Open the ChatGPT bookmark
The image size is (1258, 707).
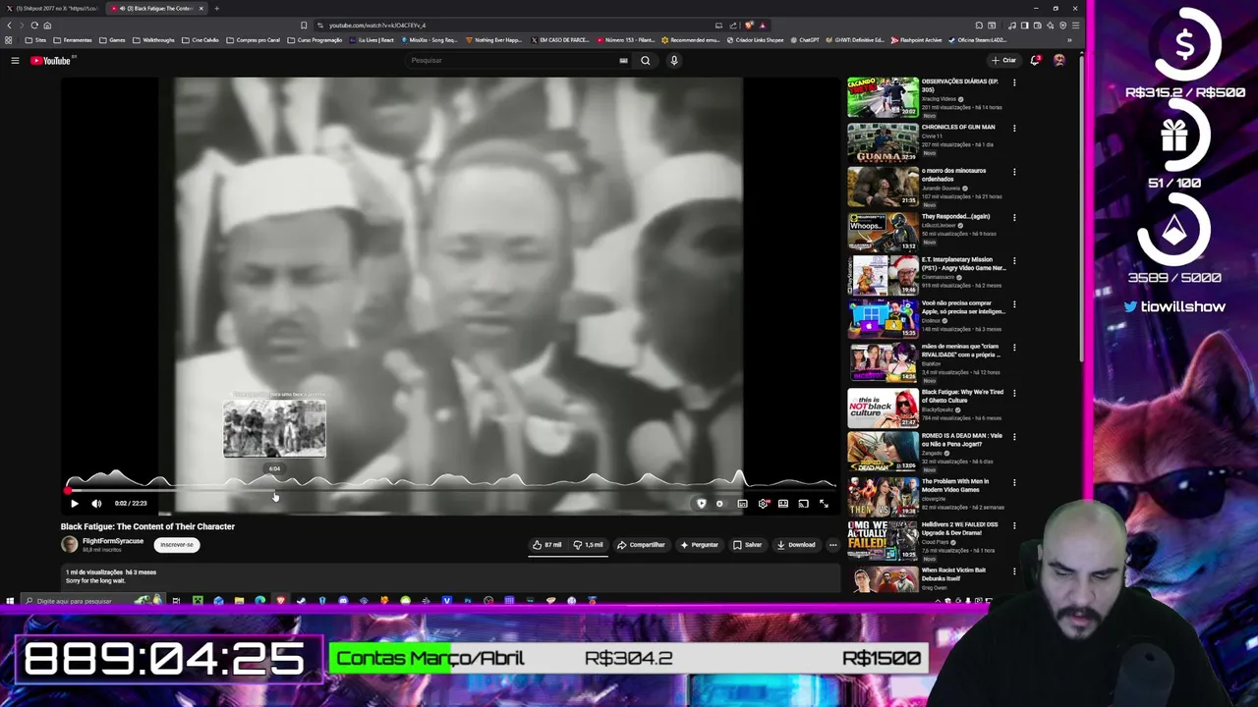pos(805,40)
